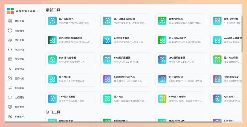This screenshot has width=247, height=127.
Task: Click the IMG标签图像链接提取 tool icon
Action: 52,40
